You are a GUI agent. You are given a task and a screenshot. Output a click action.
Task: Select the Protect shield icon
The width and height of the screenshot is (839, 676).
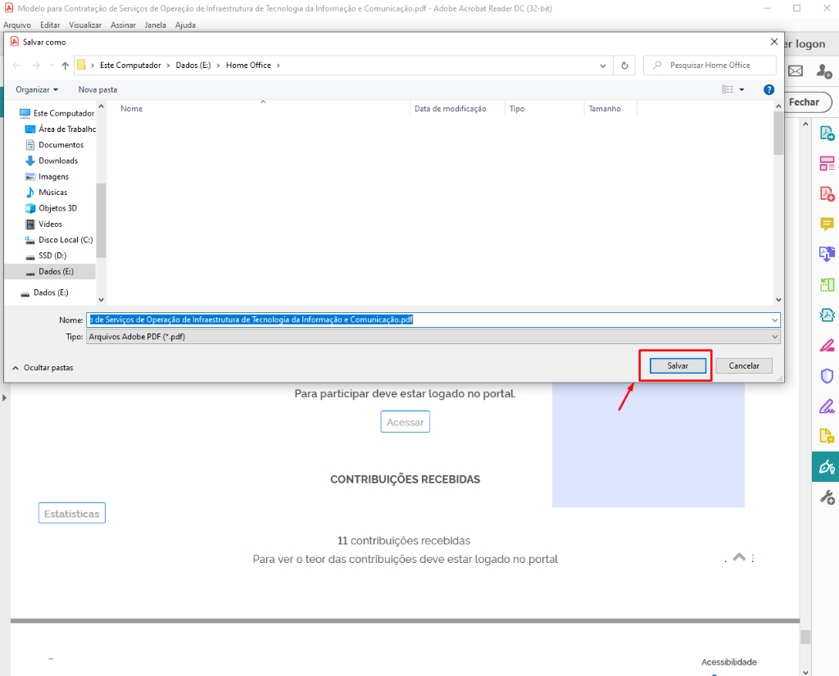tap(827, 375)
